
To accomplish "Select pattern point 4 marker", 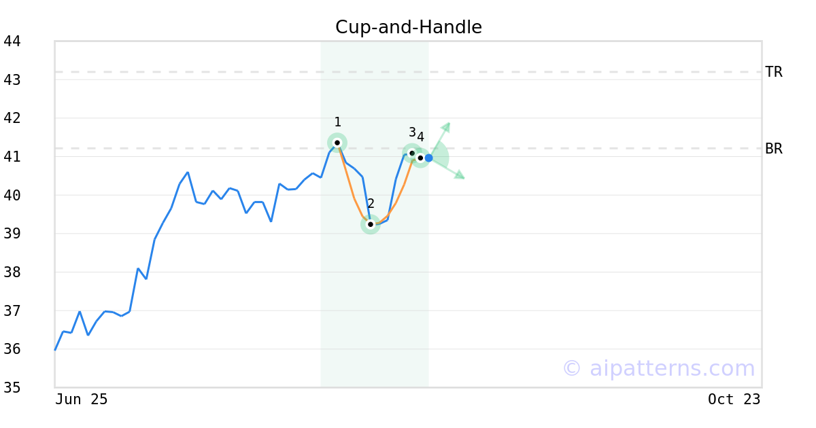I will pyautogui.click(x=420, y=158).
